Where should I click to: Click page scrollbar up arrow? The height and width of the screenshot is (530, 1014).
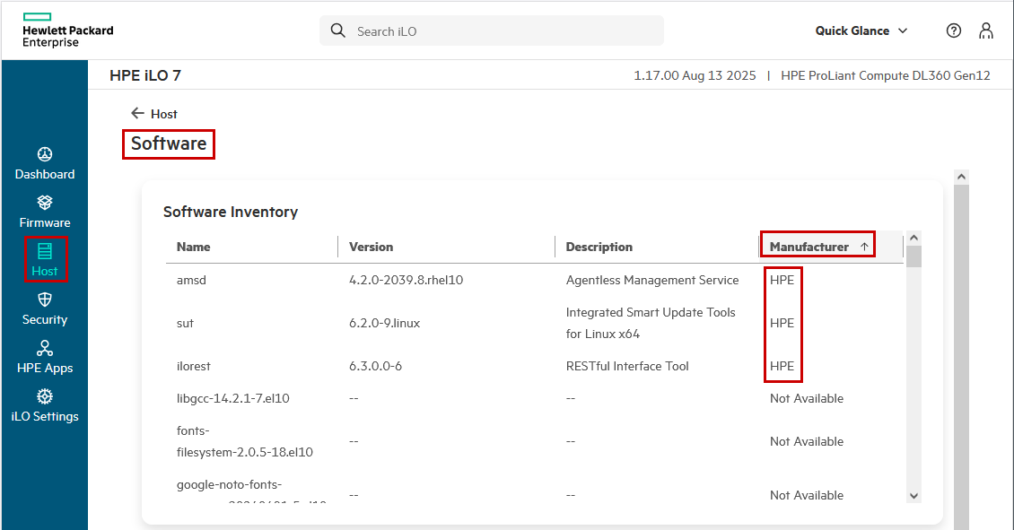(961, 178)
